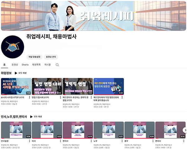Image resolution: width=187 pixels, height=152 pixels.
Task: Click 모두 재생 play icon beside 취업정보
Action: coord(16,73)
